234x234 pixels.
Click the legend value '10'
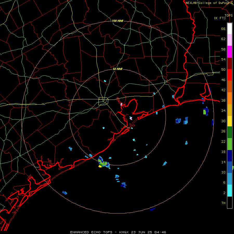tap(223, 172)
